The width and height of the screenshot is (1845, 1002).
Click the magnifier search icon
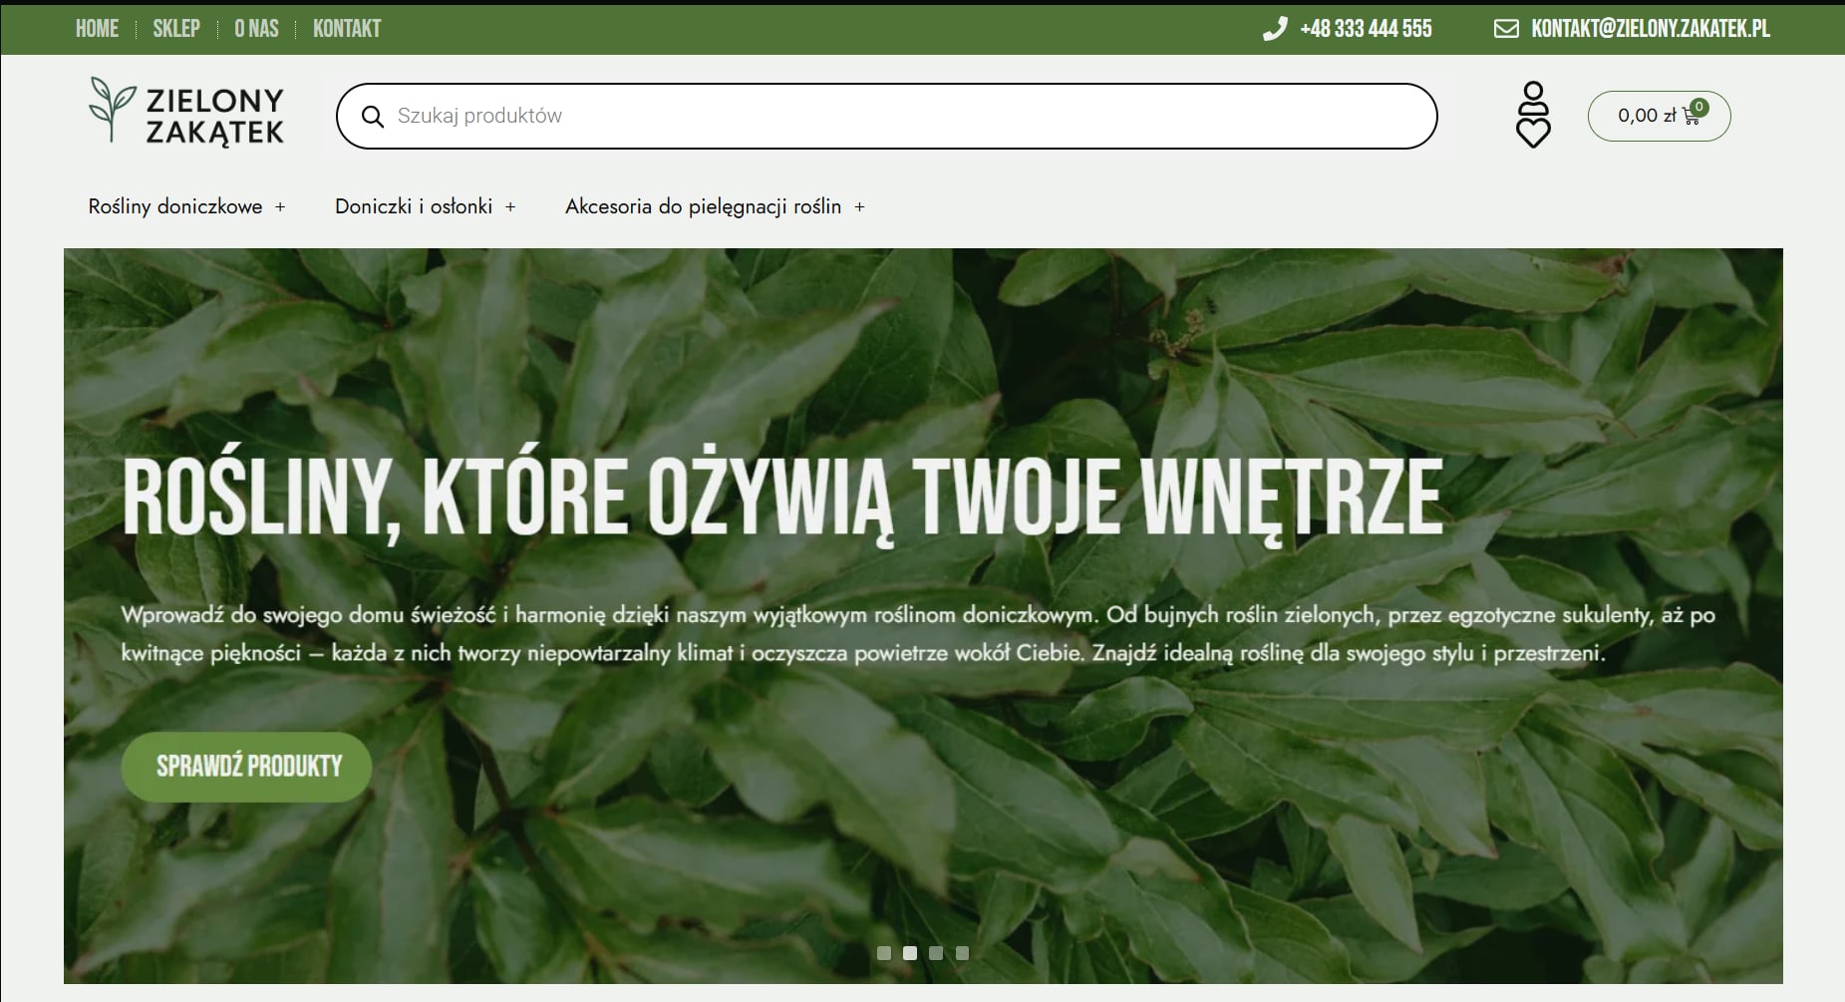click(373, 117)
